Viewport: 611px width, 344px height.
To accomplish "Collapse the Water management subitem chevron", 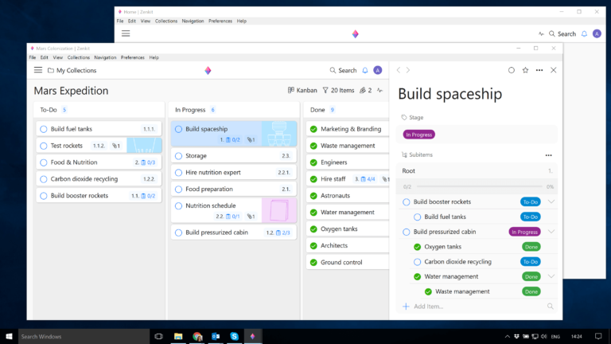I will pyautogui.click(x=551, y=276).
